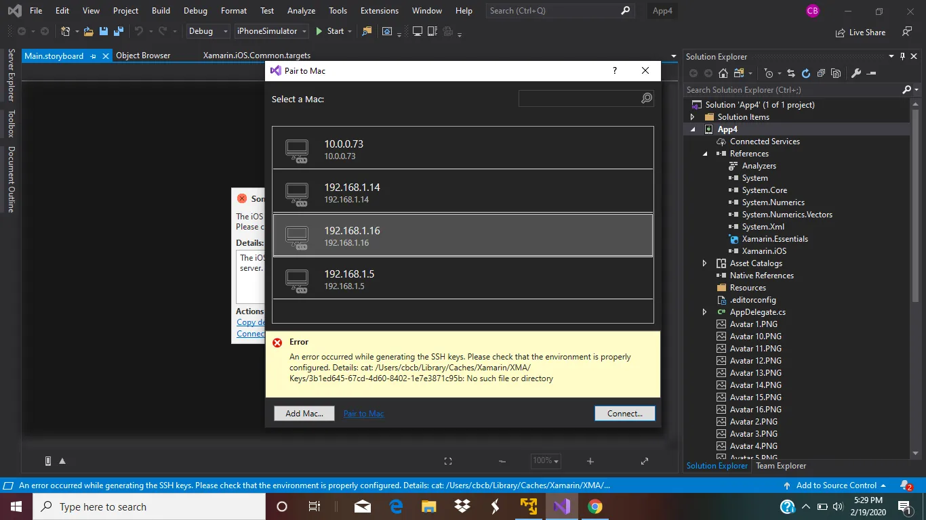926x520 pixels.
Task: Open Properties wrench icon in Solution Explorer
Action: [x=856, y=73]
